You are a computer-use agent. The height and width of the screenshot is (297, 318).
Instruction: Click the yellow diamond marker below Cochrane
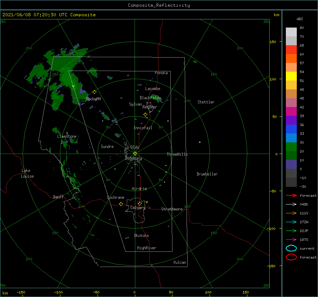point(121,204)
